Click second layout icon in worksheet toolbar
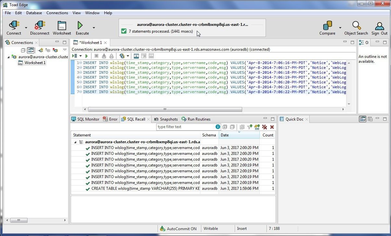This screenshot has width=391, height=236. pos(144,56)
